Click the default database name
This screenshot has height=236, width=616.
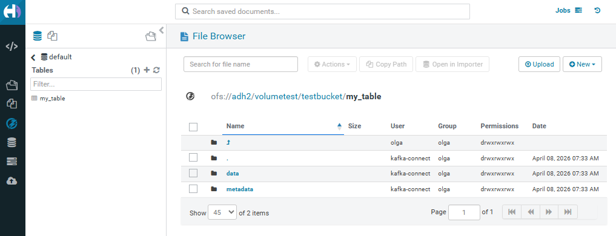[60, 57]
